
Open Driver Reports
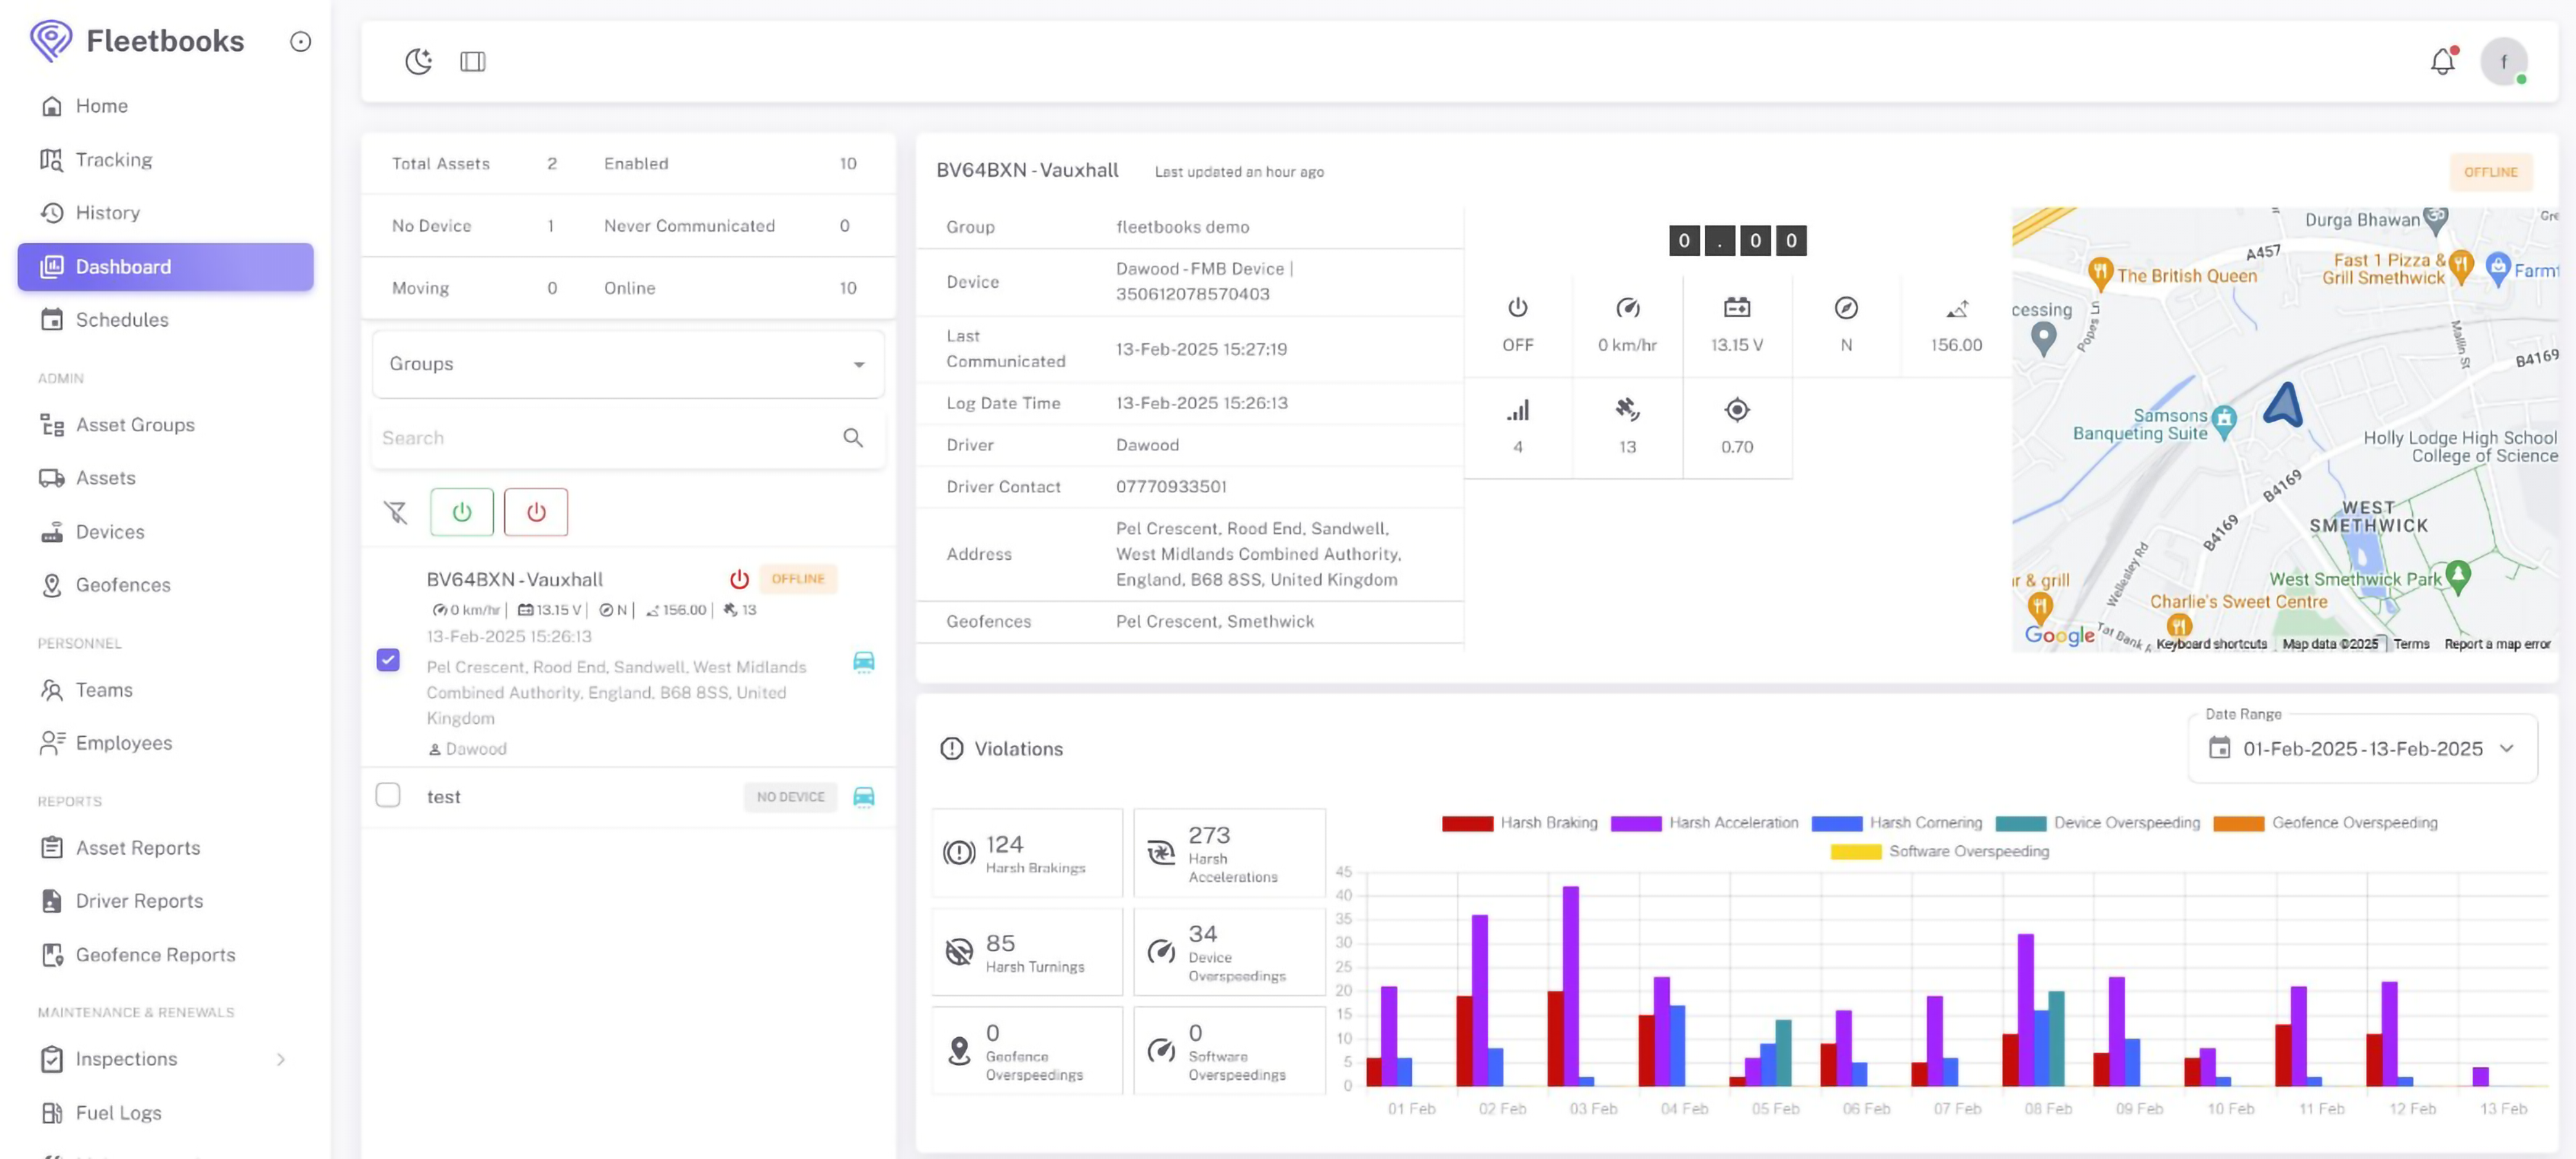[139, 901]
